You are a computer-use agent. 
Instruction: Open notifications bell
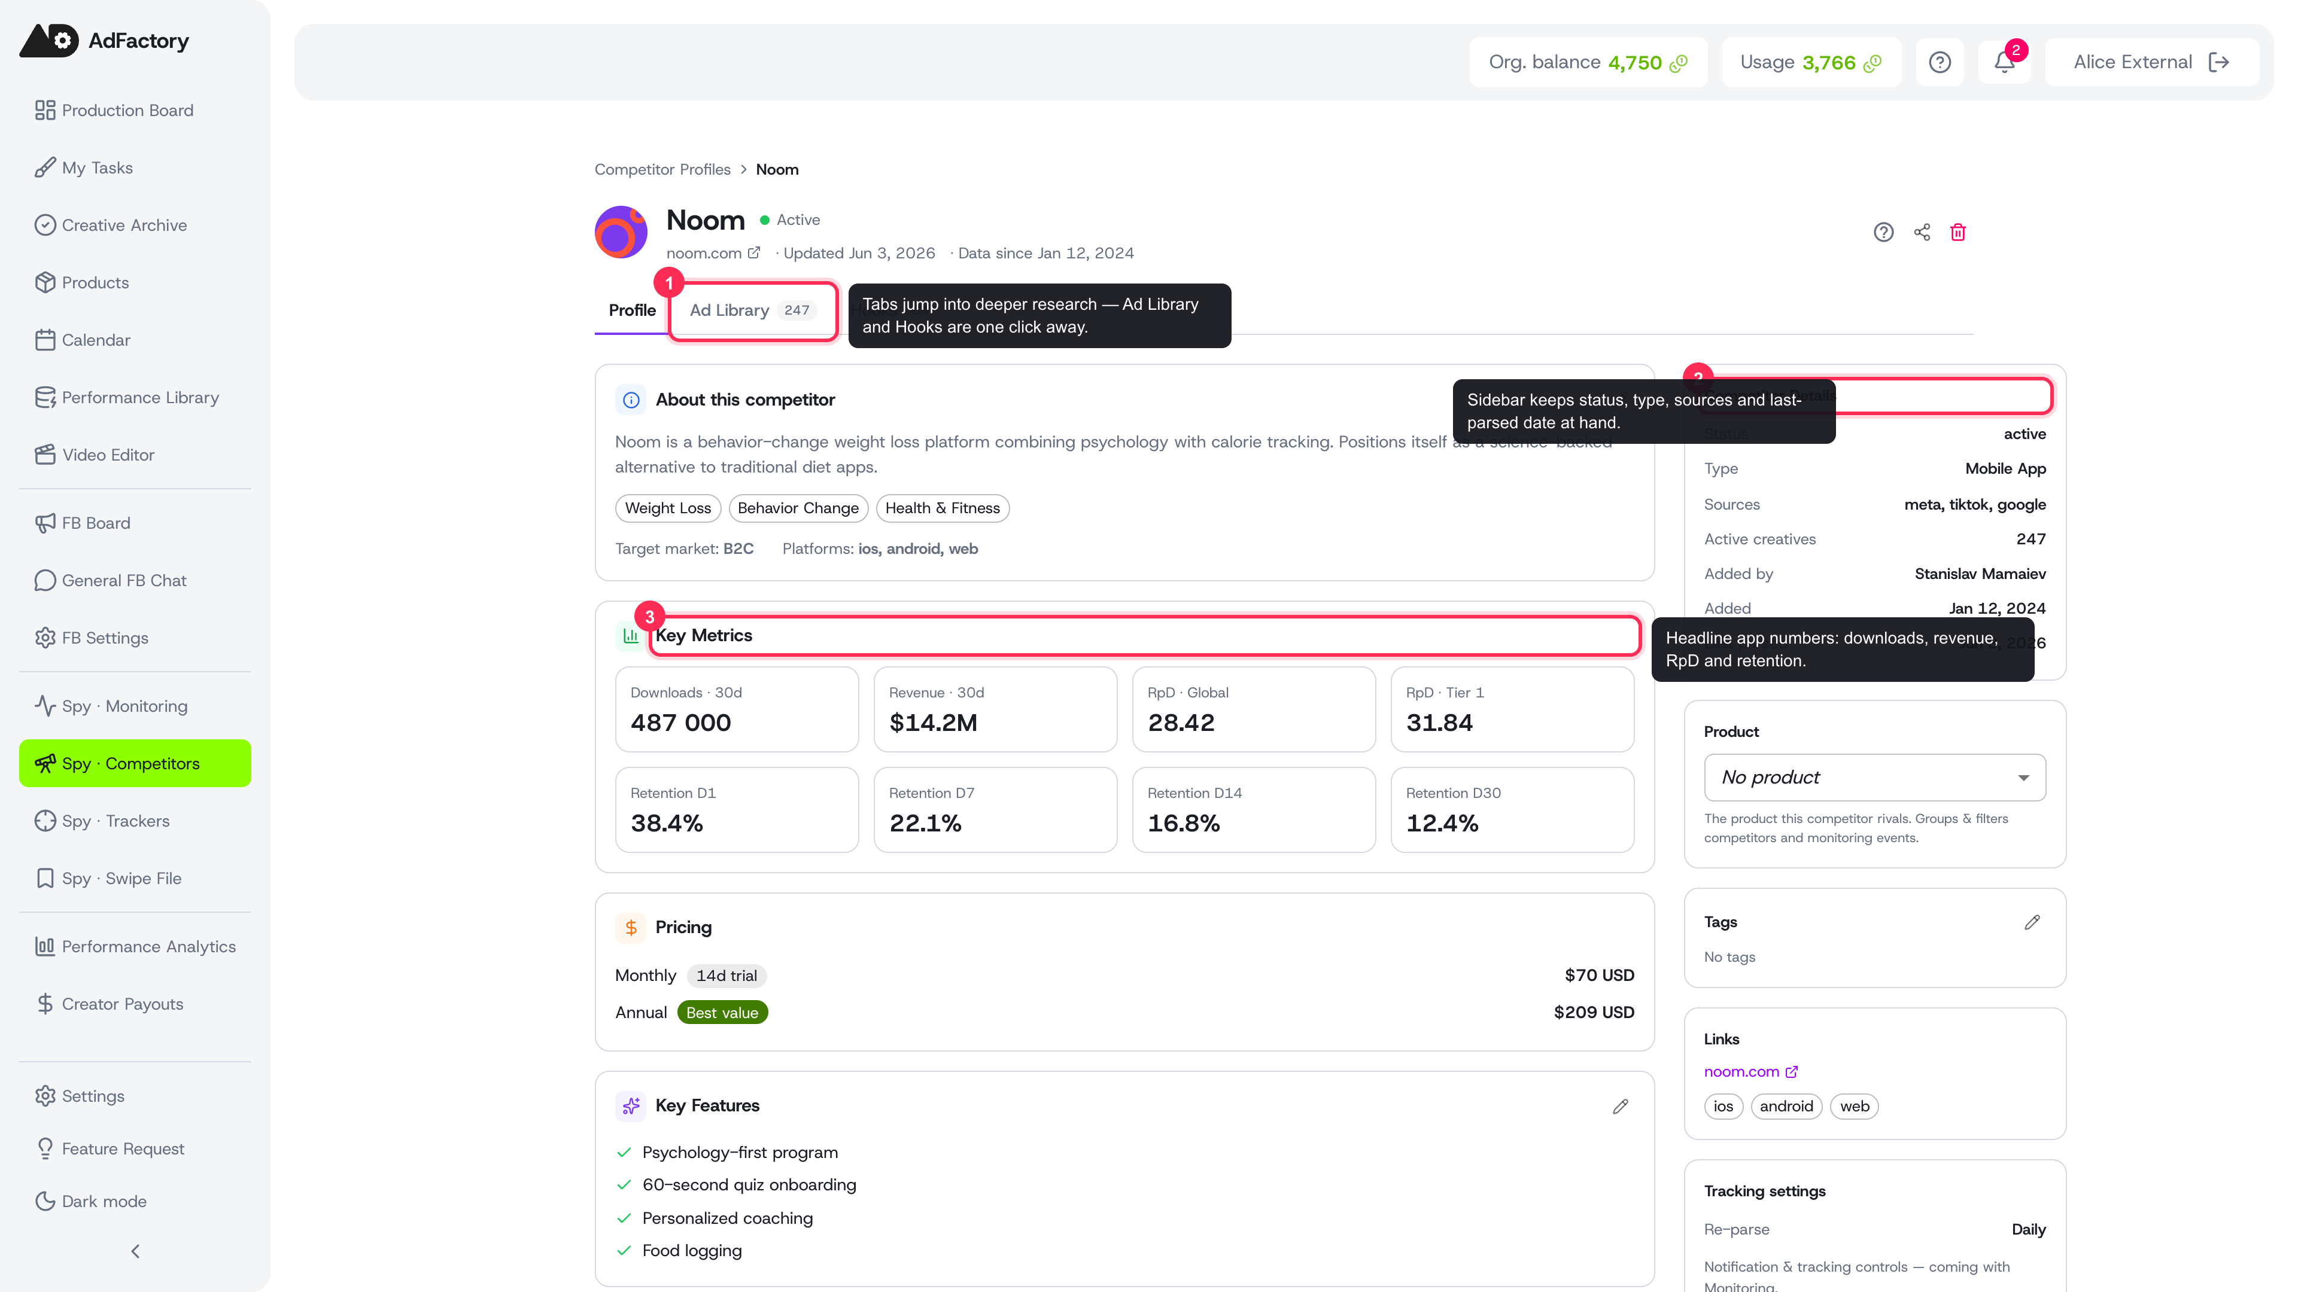(x=2004, y=62)
